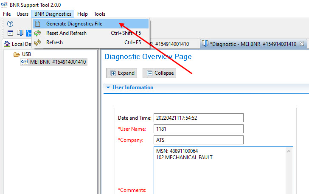Expand all sections with Expand button

[122, 73]
